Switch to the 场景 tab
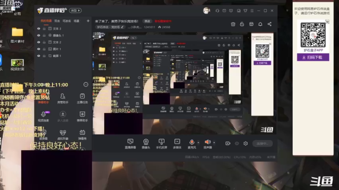Viewport: 339px width, 190px height. click(x=77, y=21)
